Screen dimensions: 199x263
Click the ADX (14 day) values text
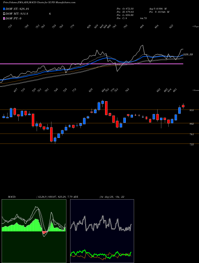click(111, 197)
